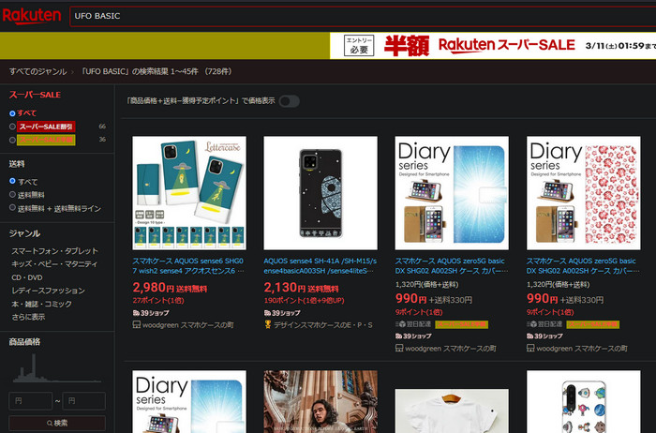Toggle price display with shipping and points
Screen dimensions: 656x433
coord(289,101)
